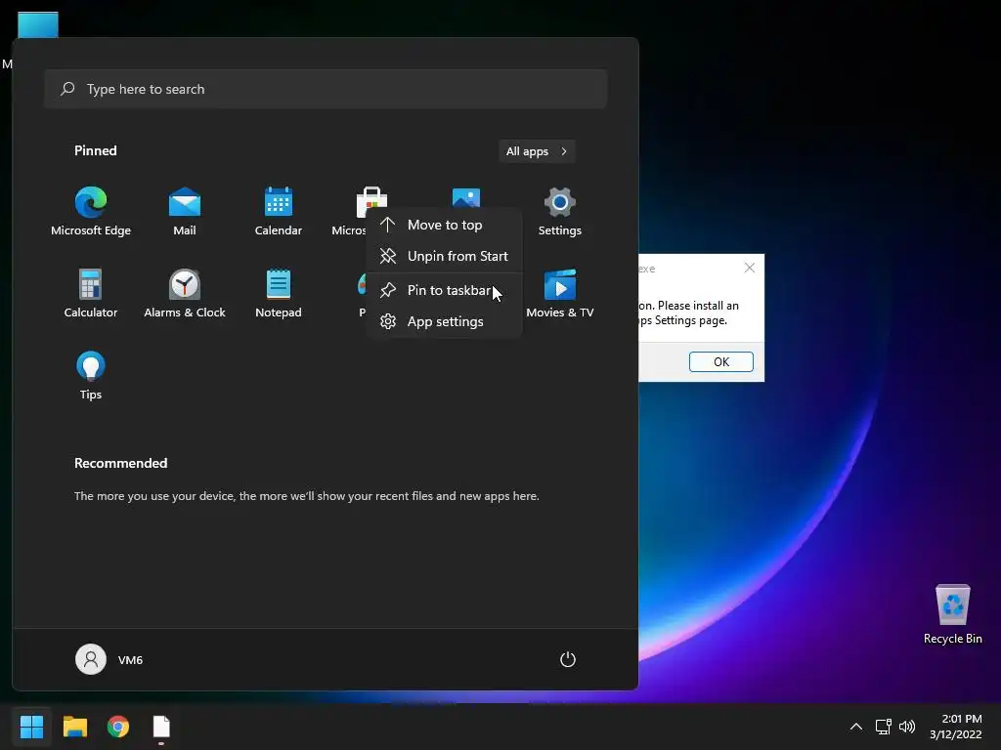This screenshot has width=1001, height=750.
Task: Open network status tray icon
Action: tap(884, 727)
